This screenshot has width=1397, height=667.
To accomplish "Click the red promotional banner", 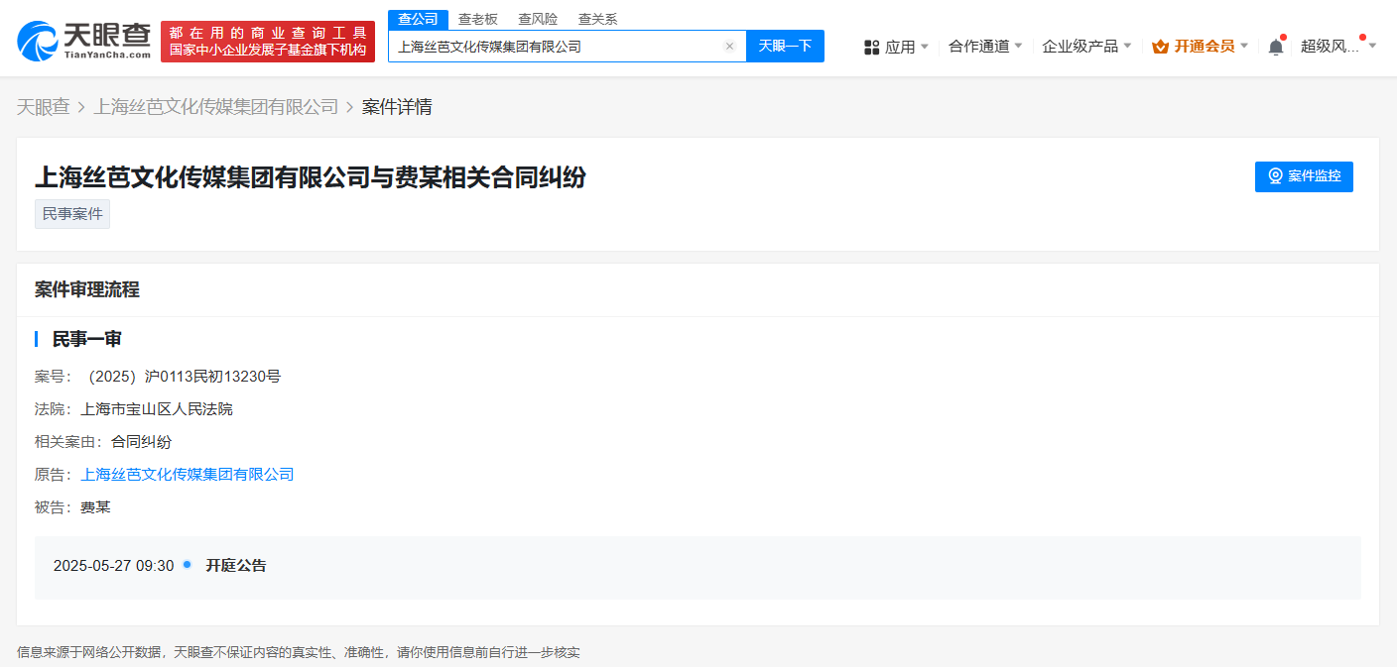I will (x=268, y=42).
